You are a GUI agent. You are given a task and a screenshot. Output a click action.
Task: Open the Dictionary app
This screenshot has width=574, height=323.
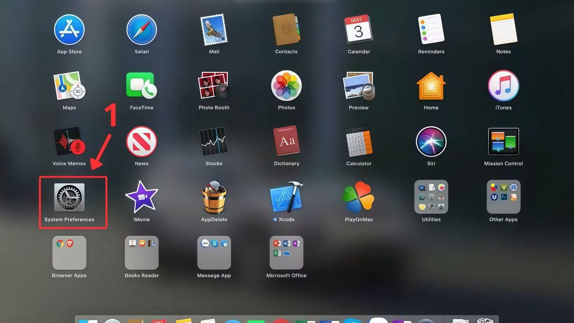tap(287, 142)
